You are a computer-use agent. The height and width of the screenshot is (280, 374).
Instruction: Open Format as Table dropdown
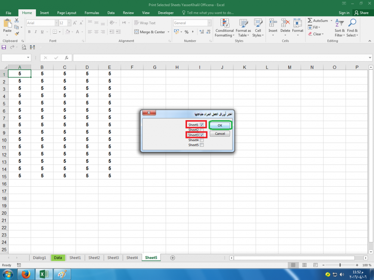[x=243, y=28]
